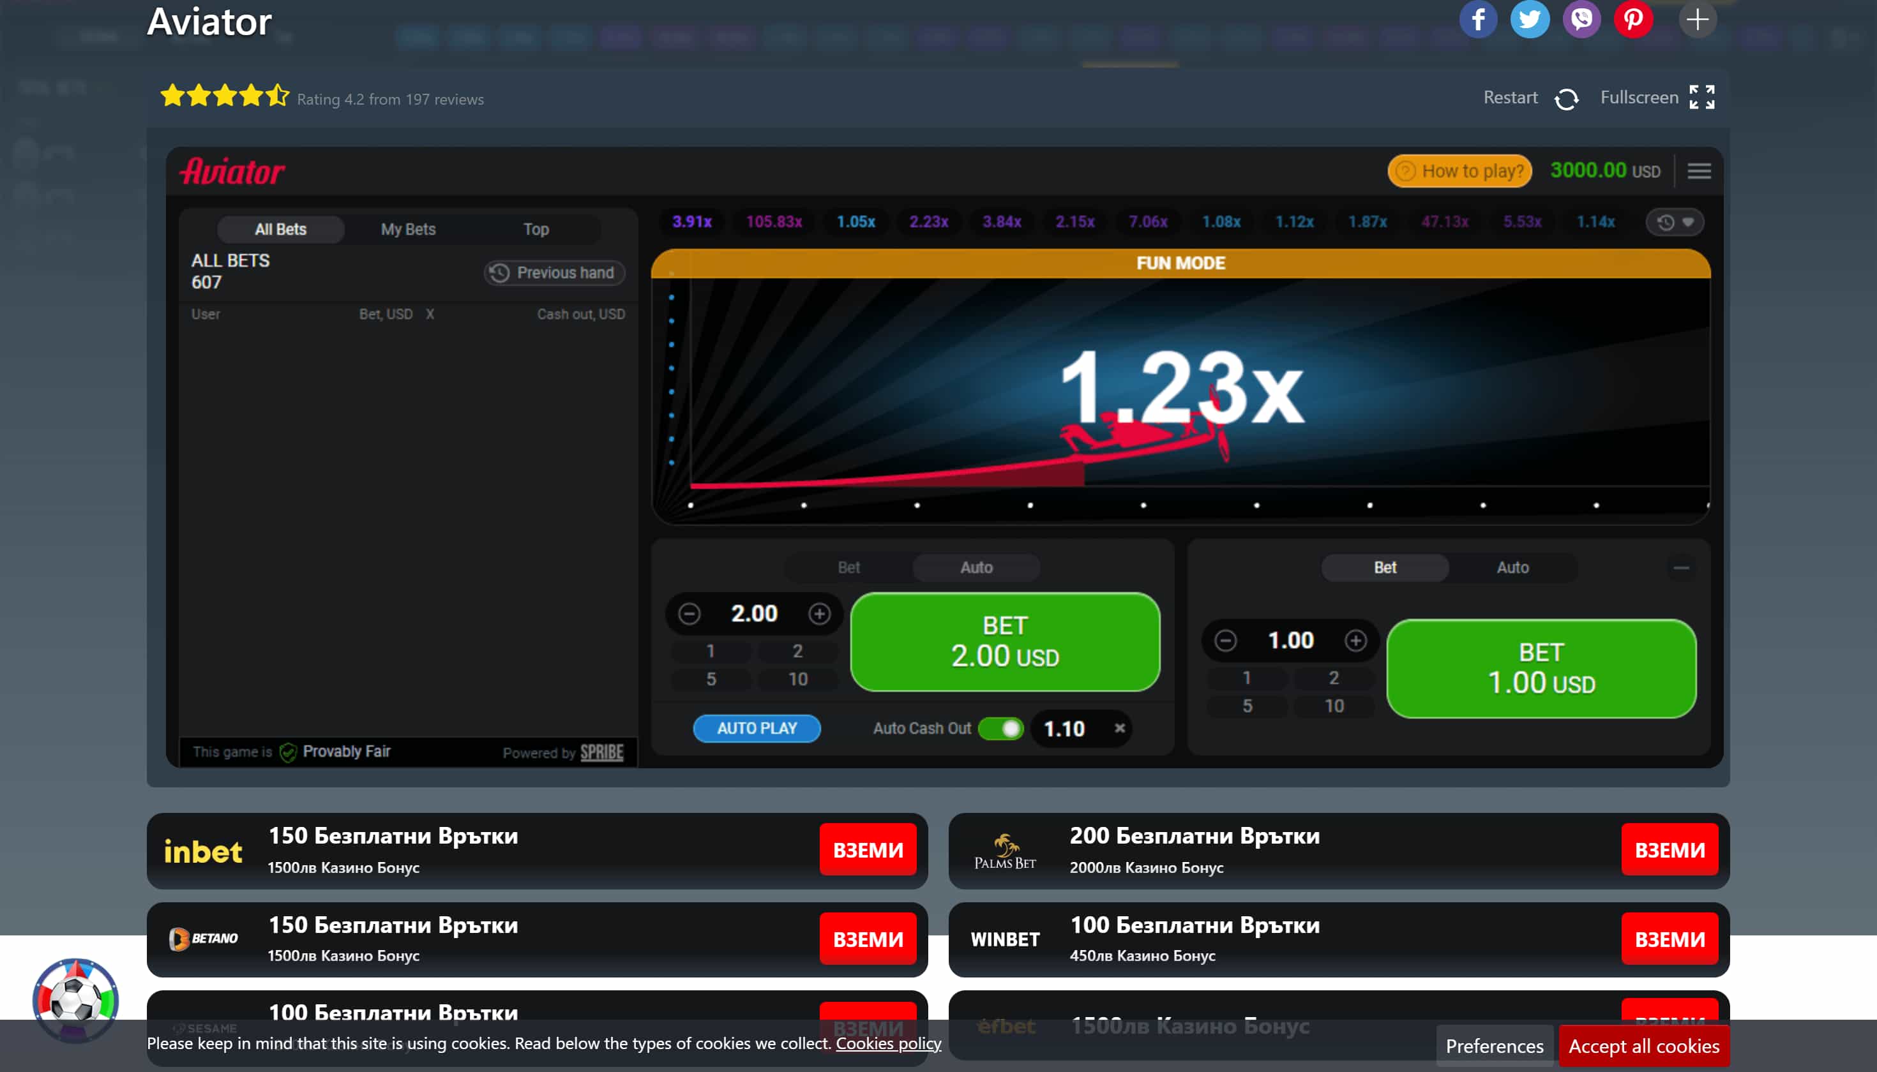
Task: Click the 7.06x history multiplier
Action: (1147, 222)
